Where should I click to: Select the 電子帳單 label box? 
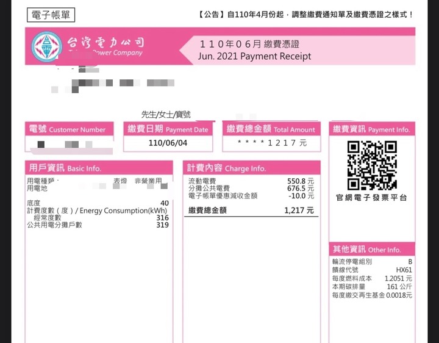[51, 15]
